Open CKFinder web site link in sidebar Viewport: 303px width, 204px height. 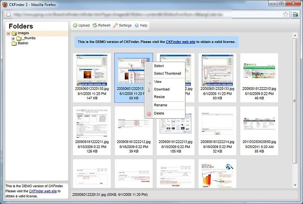click(x=43, y=191)
